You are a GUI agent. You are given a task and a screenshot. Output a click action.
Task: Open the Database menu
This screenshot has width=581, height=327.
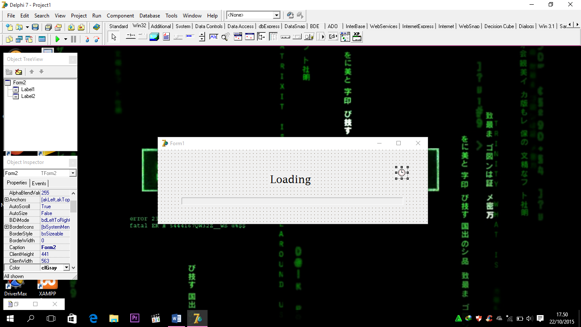[x=149, y=15]
